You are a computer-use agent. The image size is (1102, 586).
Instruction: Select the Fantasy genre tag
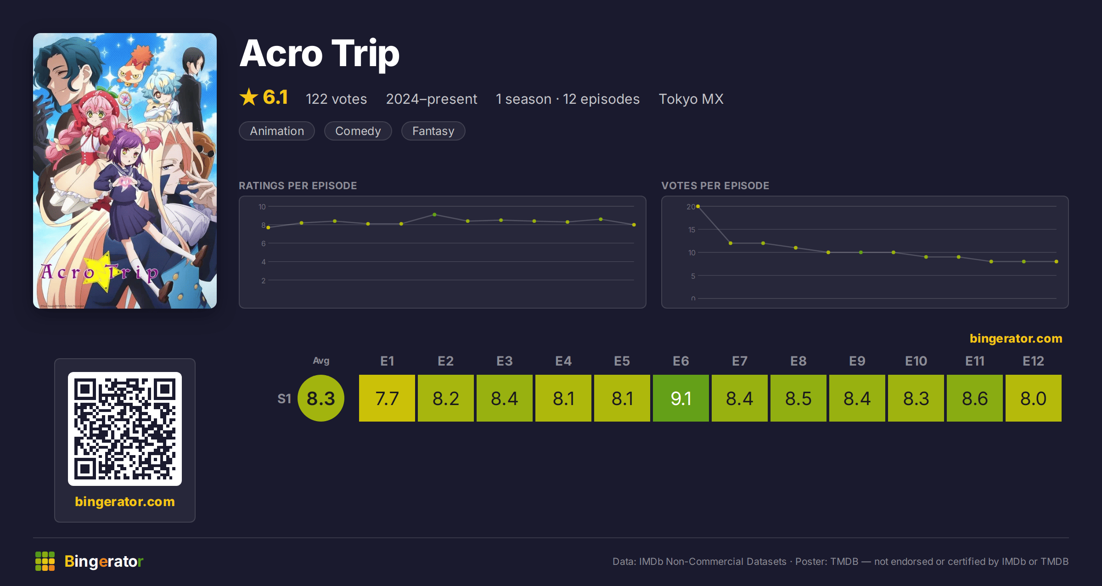tap(433, 131)
